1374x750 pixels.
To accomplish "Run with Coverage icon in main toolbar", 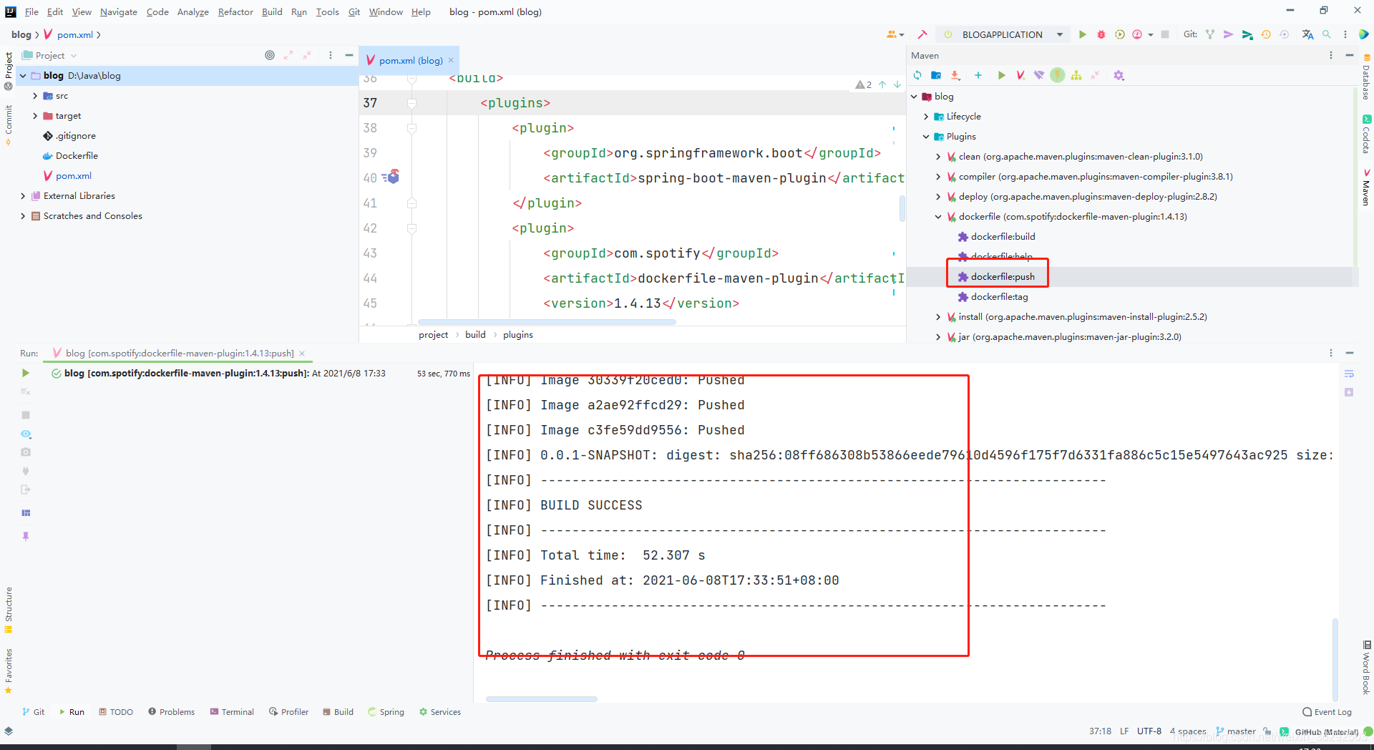I will (x=1120, y=34).
